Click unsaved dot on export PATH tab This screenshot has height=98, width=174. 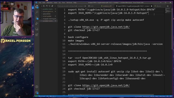point(152,6)
